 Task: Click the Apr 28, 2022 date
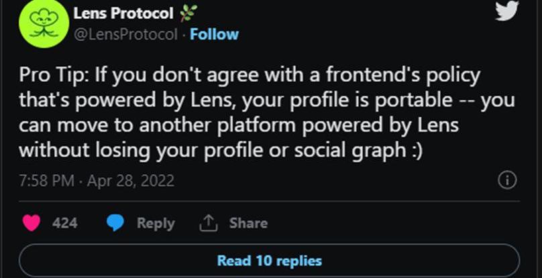tap(131, 181)
